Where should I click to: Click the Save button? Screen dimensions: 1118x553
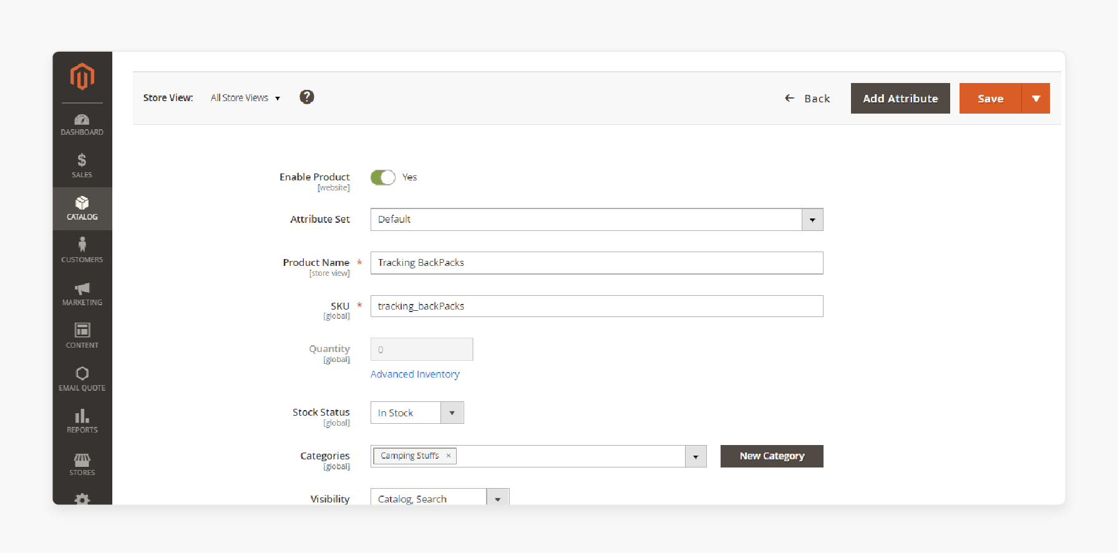[x=990, y=99]
